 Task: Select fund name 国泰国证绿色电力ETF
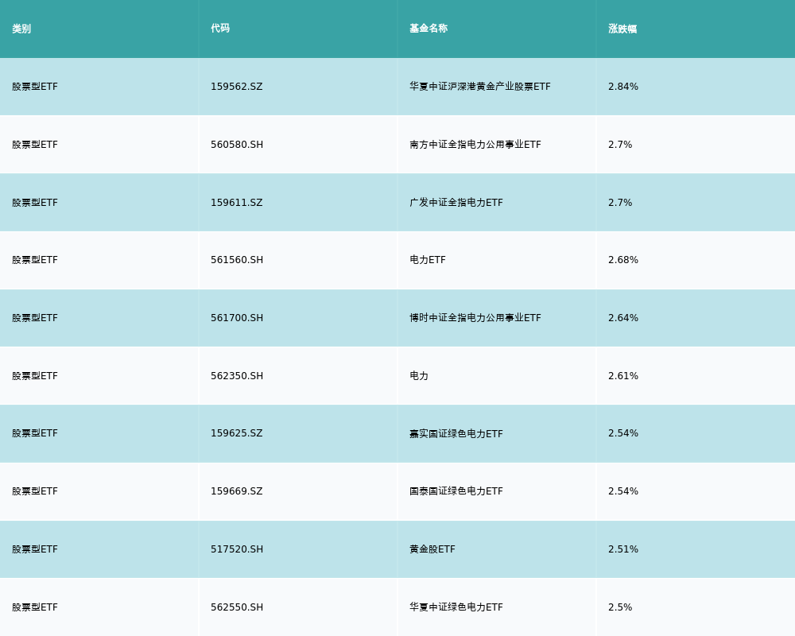[x=456, y=491]
